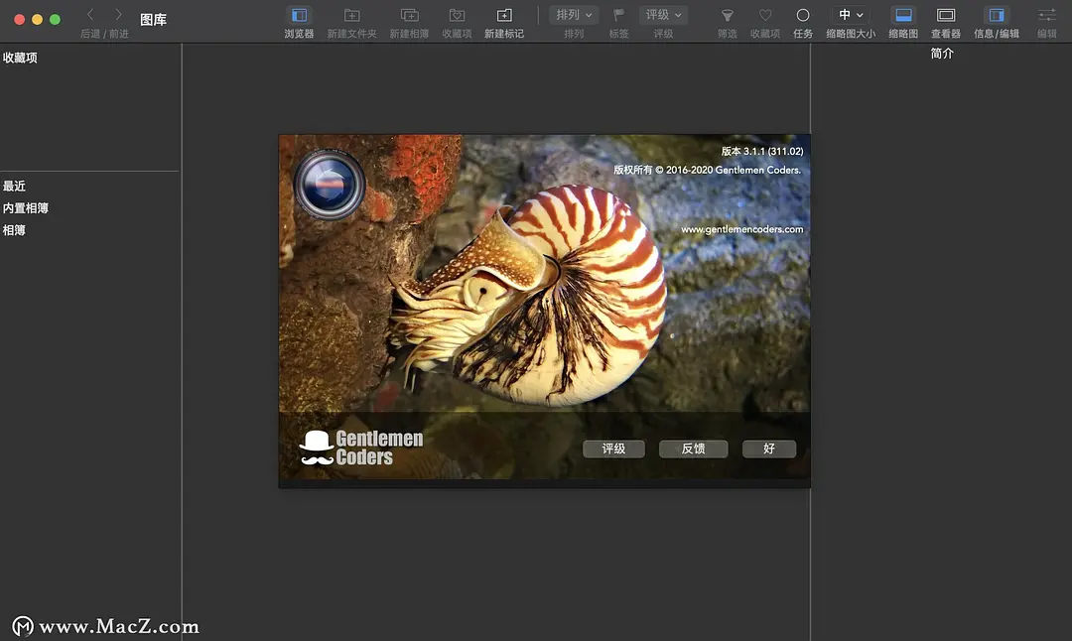Open the thumbnail size (中) dropdown
The image size is (1072, 641).
tap(851, 15)
